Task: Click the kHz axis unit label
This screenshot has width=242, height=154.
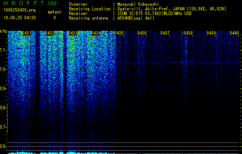Action: (3, 31)
